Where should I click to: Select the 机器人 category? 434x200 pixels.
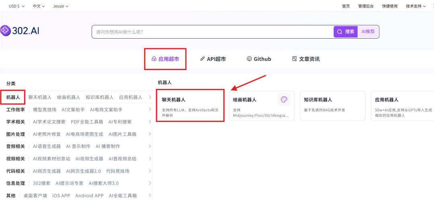click(x=13, y=97)
